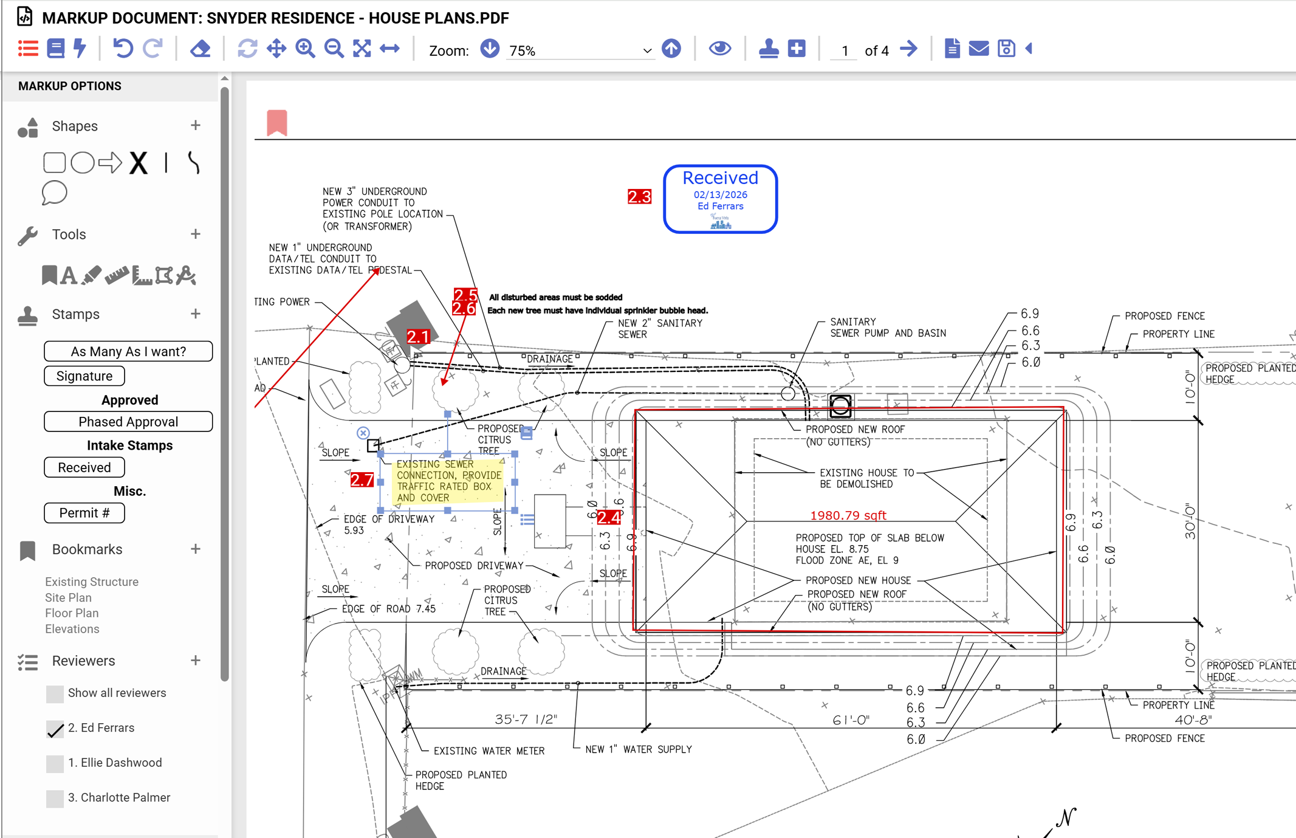Select the Eraser tool in the toolbar
Screen dimensions: 1296x838
[x=201, y=49]
